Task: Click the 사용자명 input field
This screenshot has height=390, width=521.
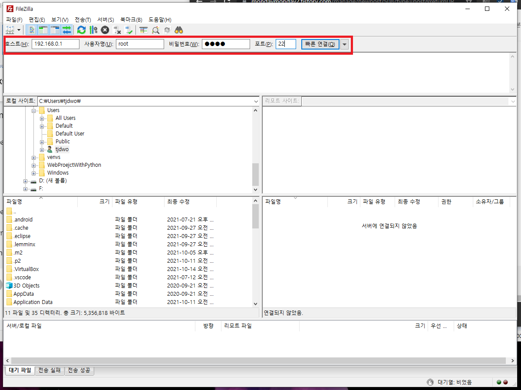Action: (140, 44)
